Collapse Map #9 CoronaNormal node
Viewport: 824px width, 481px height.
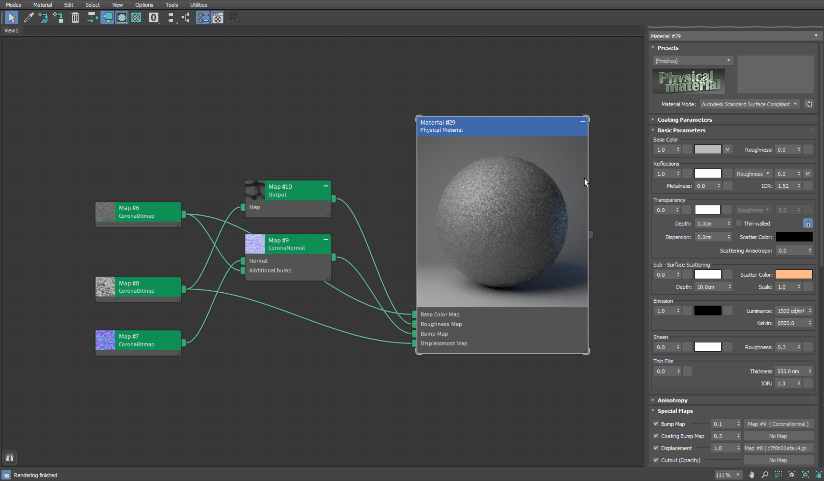click(x=326, y=240)
